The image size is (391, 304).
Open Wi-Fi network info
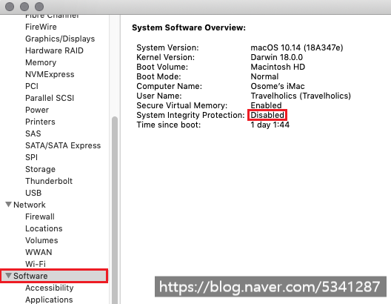tap(36, 264)
